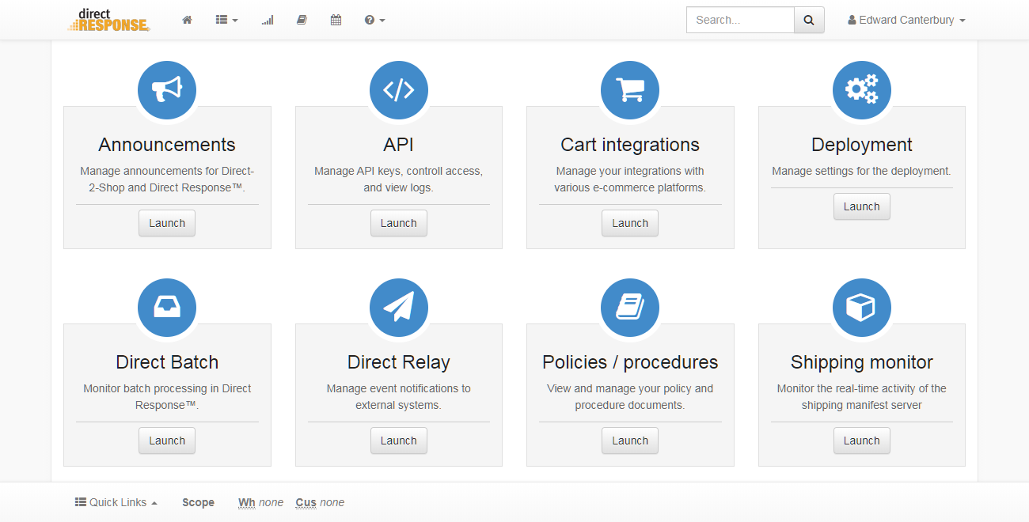1029x522 pixels.
Task: Open the book icon in navbar
Action: click(302, 20)
